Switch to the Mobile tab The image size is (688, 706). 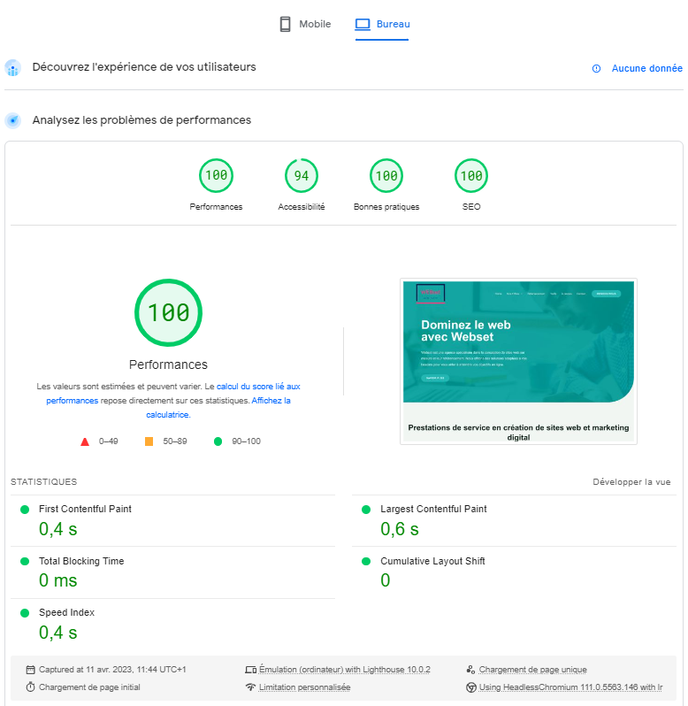coord(305,24)
